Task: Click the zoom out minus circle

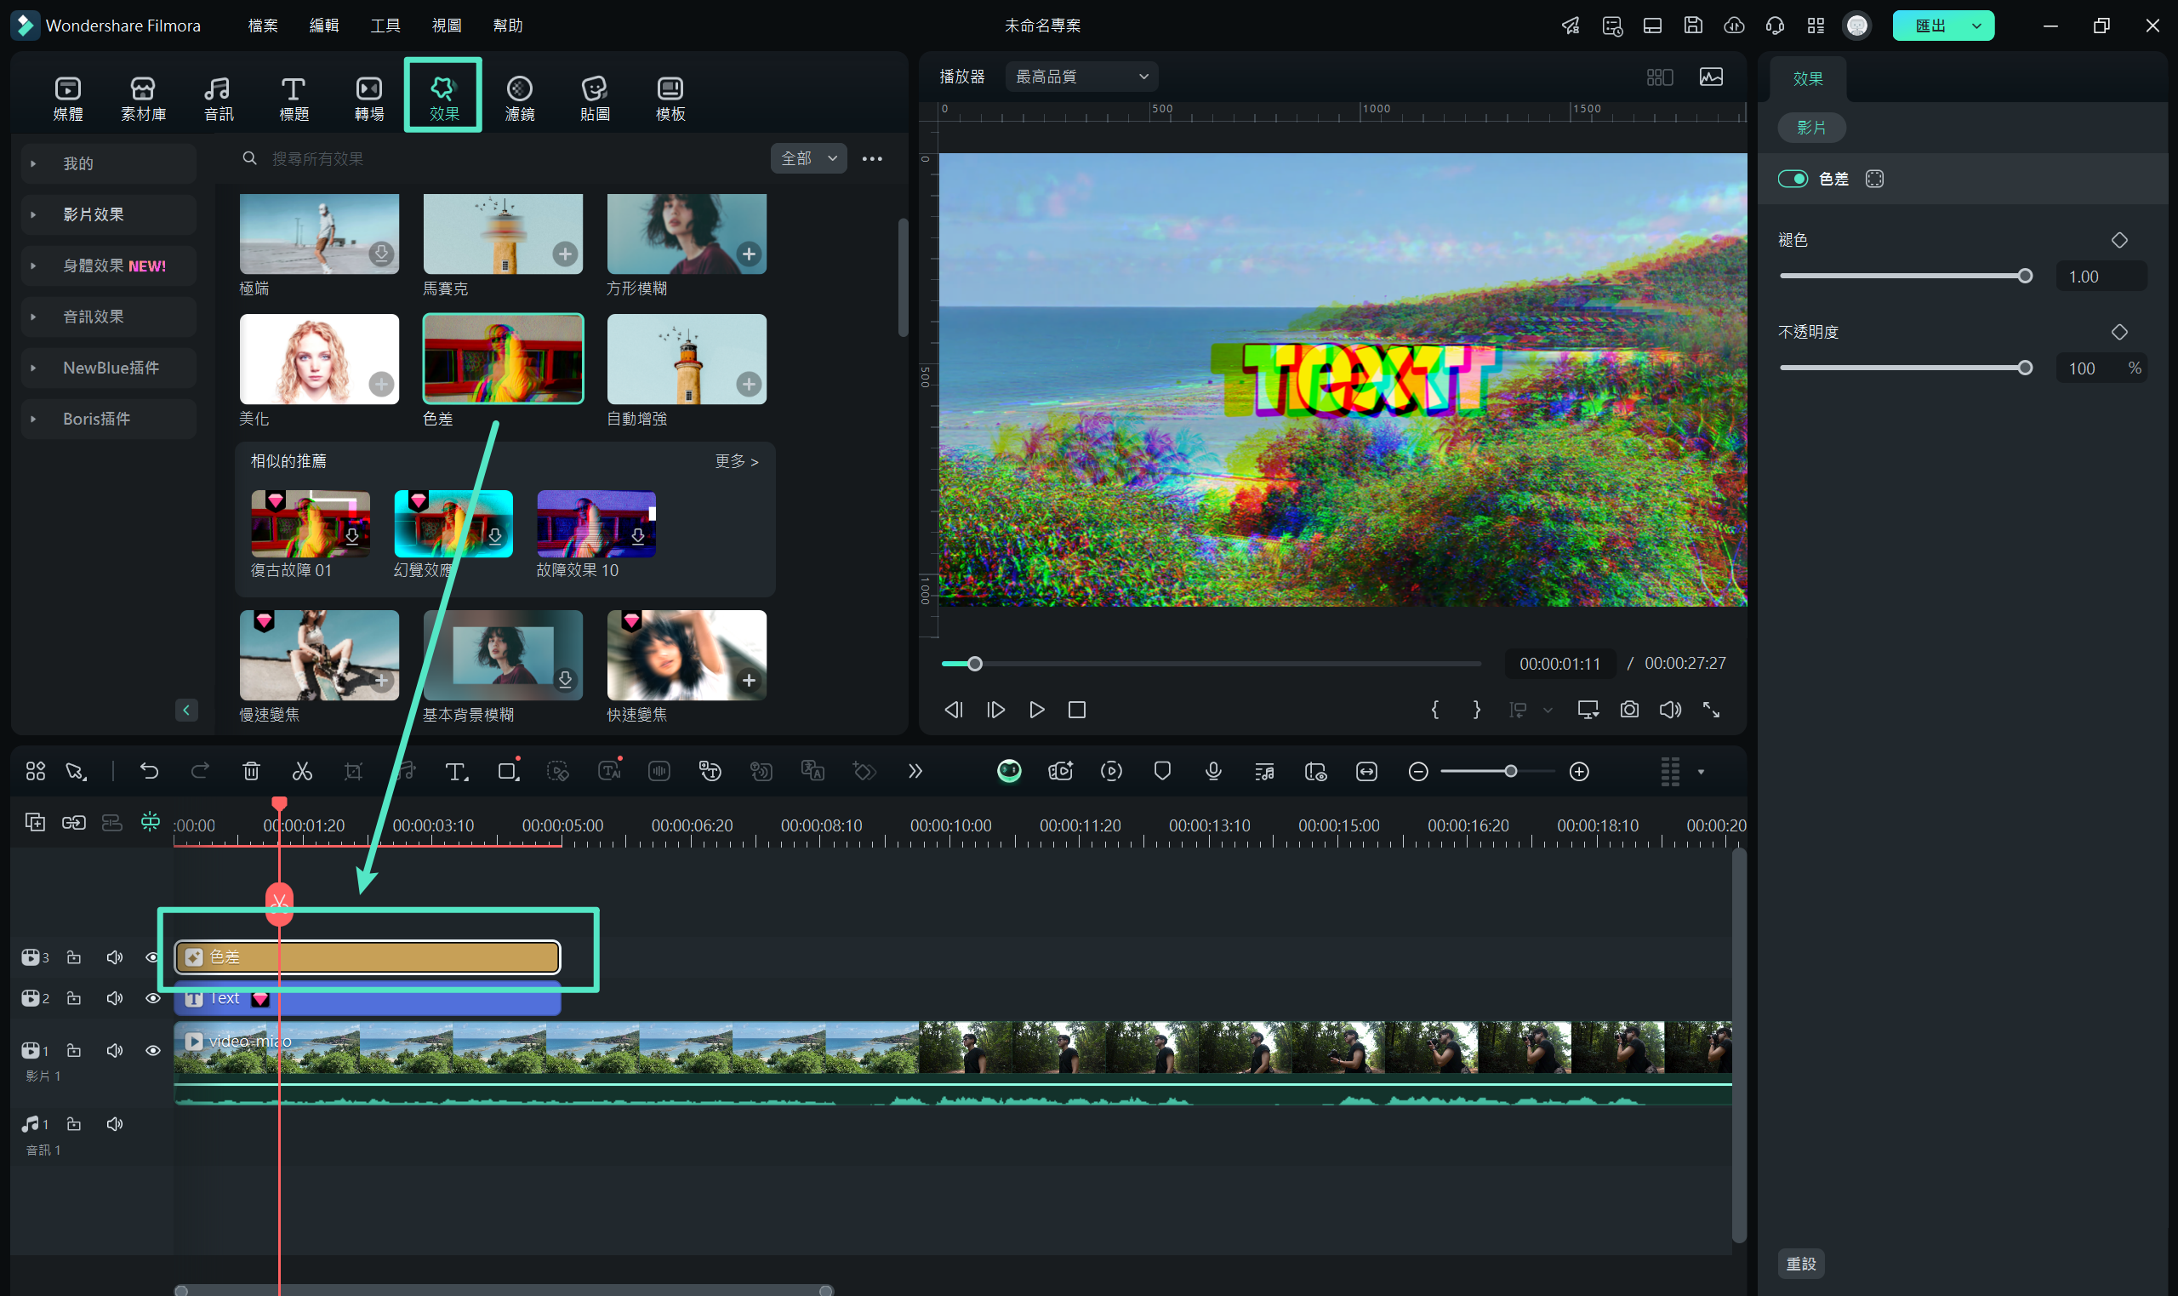Action: pyautogui.click(x=1418, y=772)
